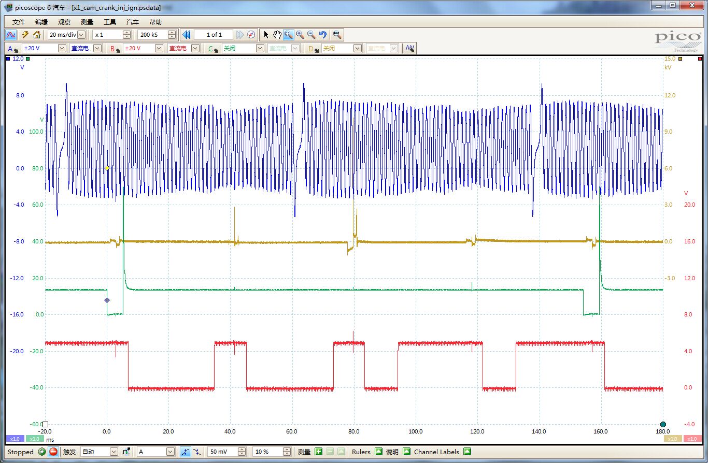
Task: Click the blue-gray diamond marker on green trace
Action: 107,300
